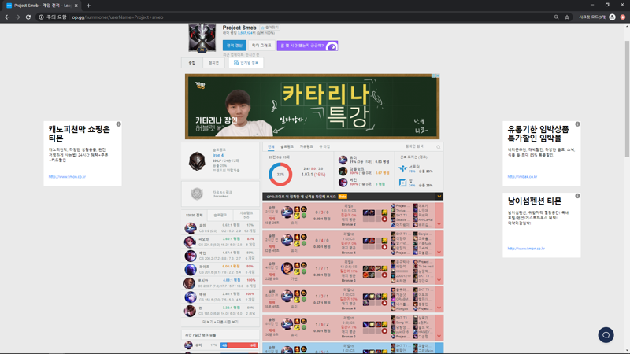Go back with the browser back arrow
This screenshot has height=354, width=630.
tap(7, 17)
